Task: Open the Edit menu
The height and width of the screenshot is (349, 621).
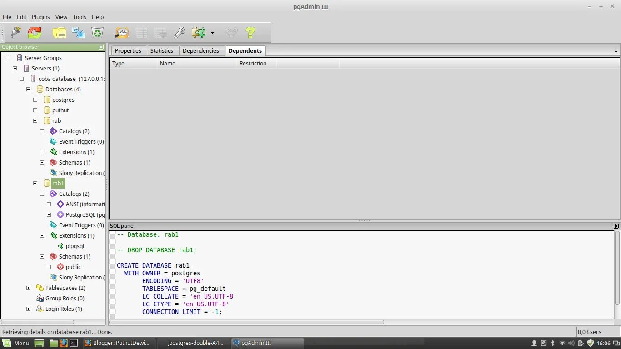Action: pos(22,17)
